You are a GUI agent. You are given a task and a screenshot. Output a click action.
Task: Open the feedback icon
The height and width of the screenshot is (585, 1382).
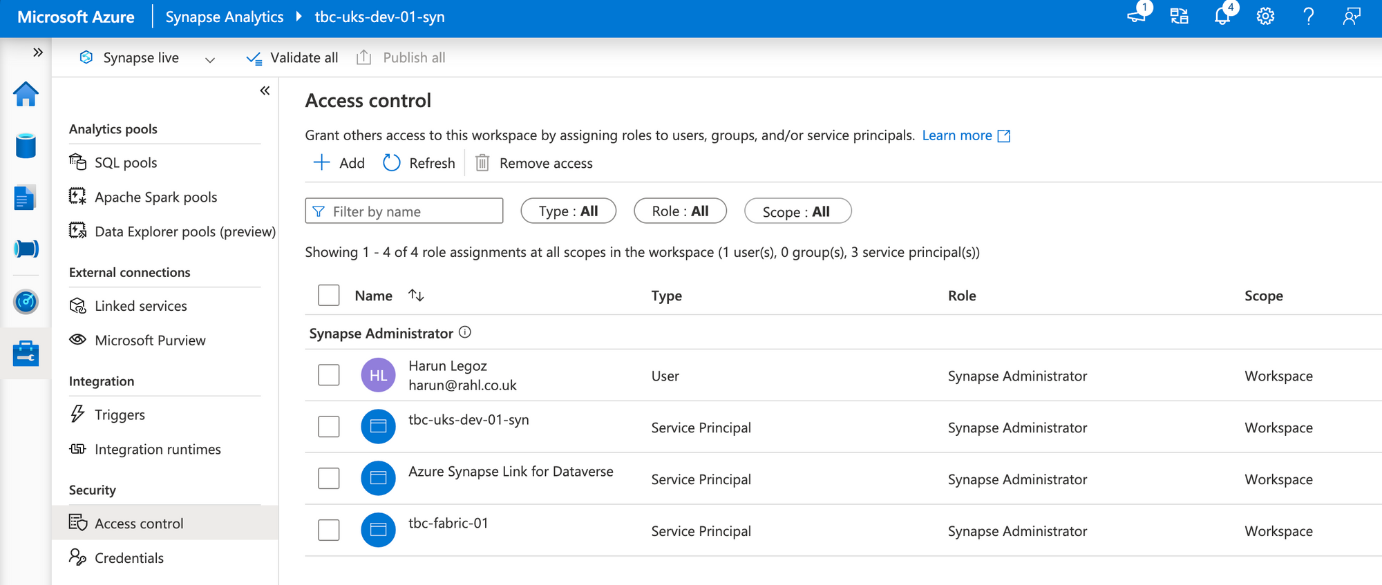click(1352, 17)
